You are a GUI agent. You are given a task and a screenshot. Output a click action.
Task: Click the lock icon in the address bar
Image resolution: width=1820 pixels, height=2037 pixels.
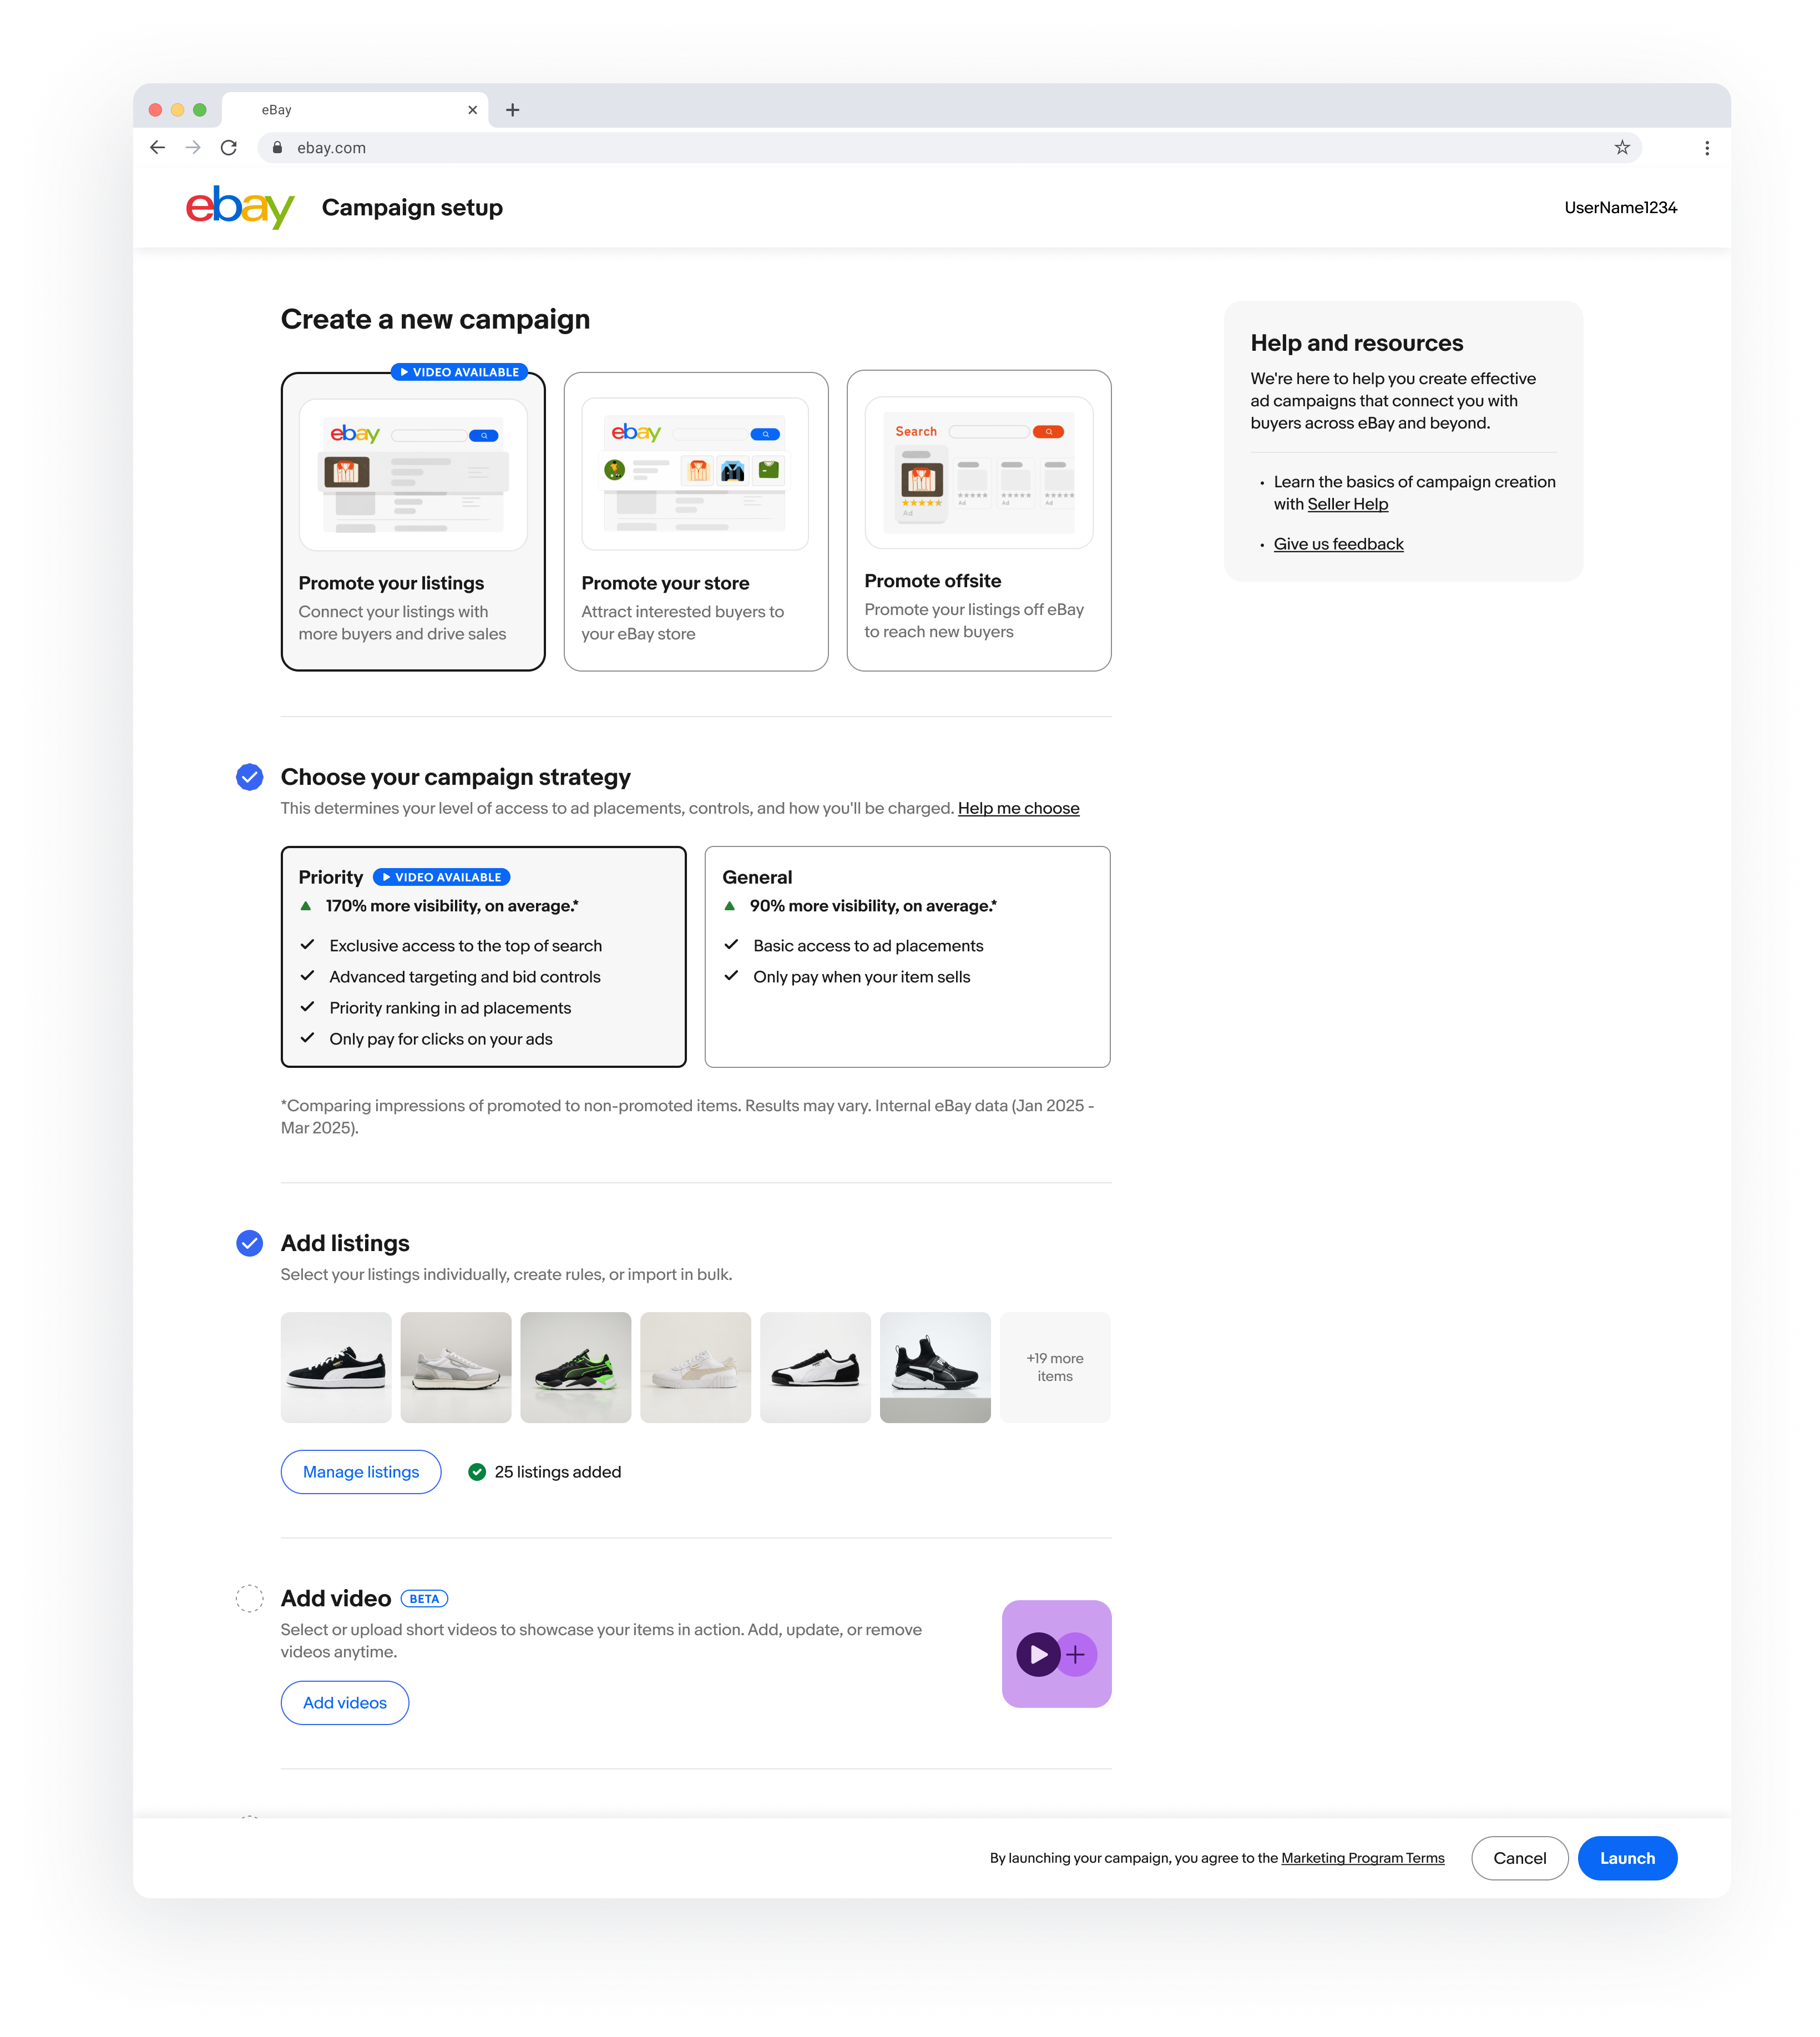[x=278, y=148]
